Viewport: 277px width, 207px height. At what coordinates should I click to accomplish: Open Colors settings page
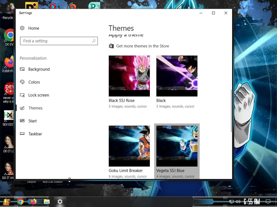tap(34, 82)
